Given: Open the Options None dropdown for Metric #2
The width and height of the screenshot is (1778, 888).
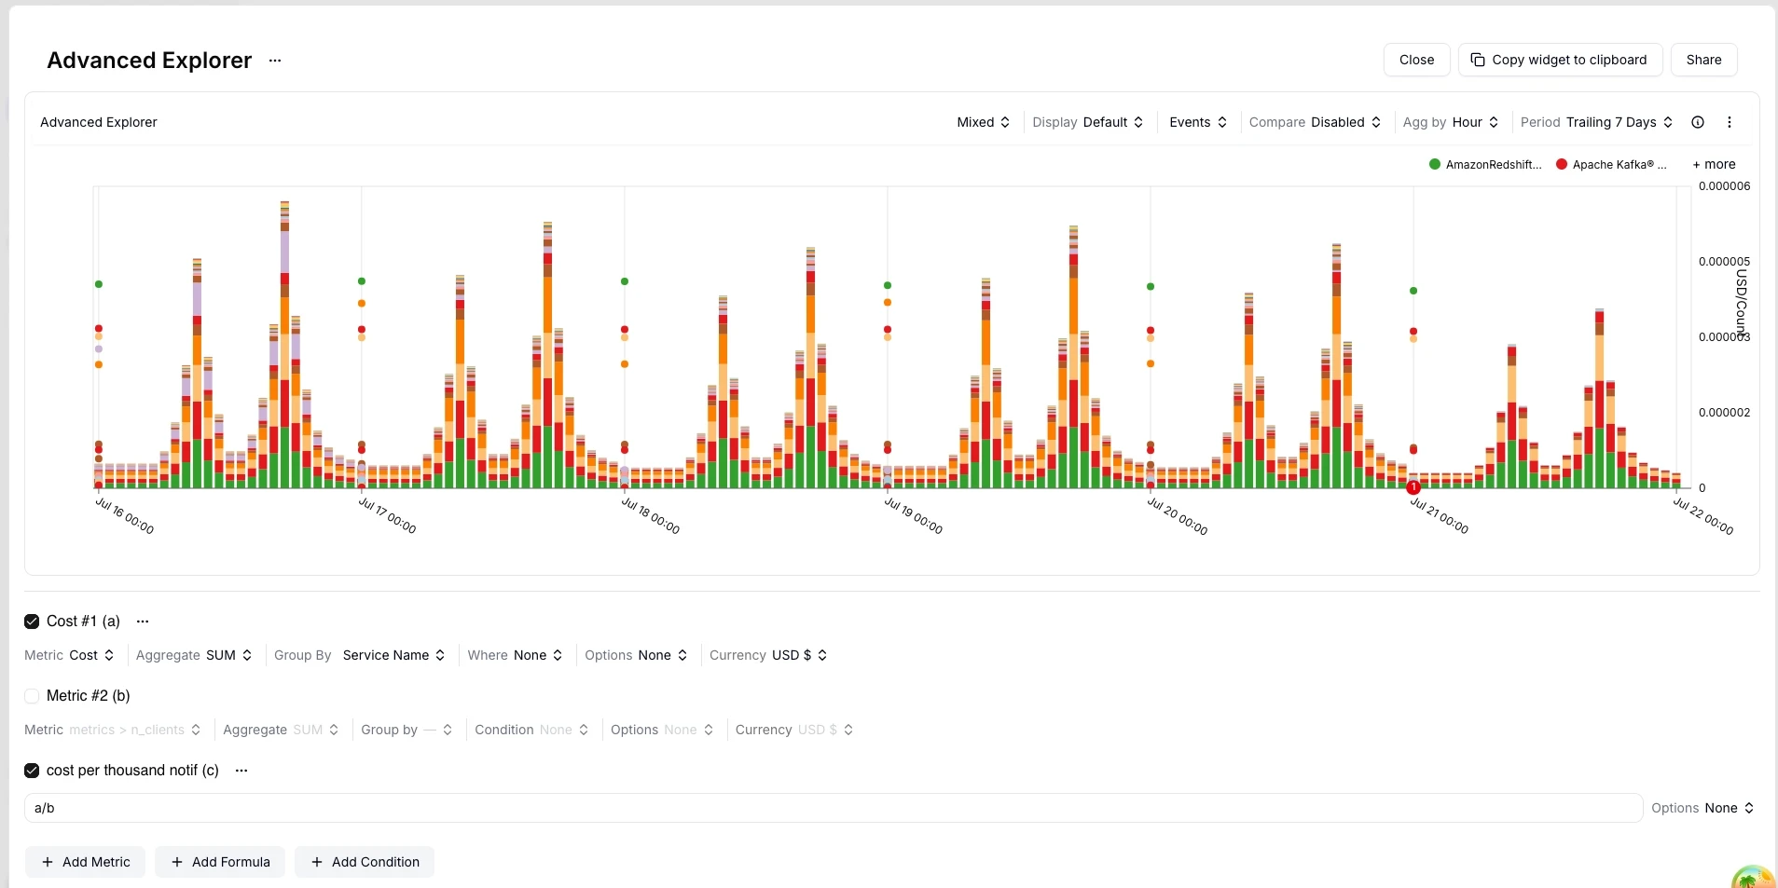Looking at the screenshot, I should click(x=662, y=730).
